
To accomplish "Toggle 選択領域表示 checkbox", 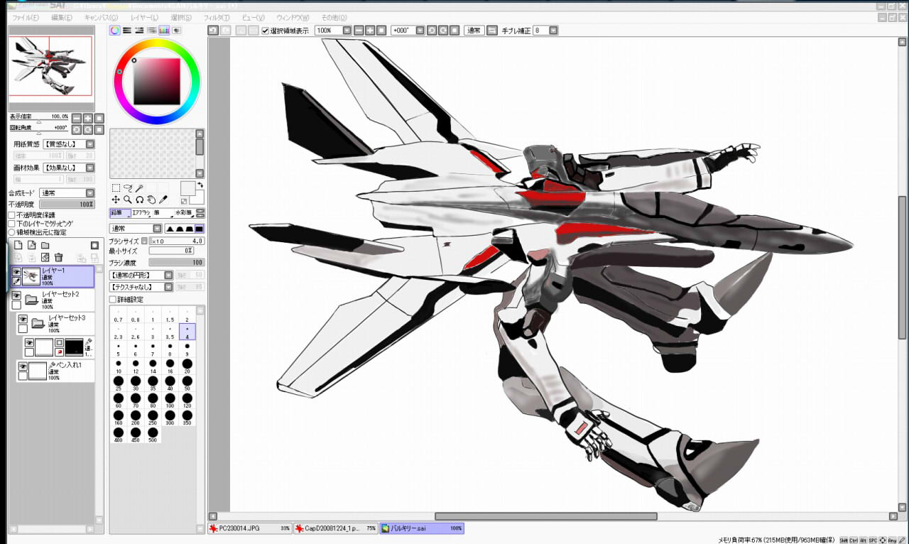I will 265,31.
